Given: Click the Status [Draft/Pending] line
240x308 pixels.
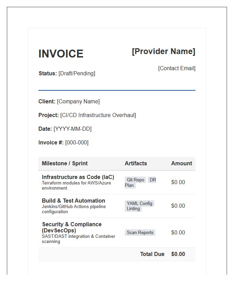Looking at the screenshot, I should click(67, 74).
